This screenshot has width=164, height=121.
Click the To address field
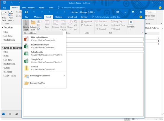click(x=105, y=39)
